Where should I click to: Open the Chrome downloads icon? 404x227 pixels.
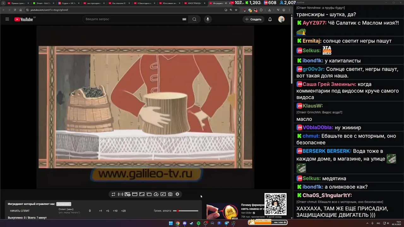(270, 10)
